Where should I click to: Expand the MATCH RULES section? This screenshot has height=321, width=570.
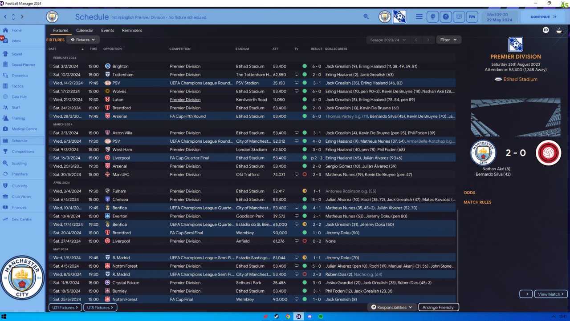(x=477, y=202)
